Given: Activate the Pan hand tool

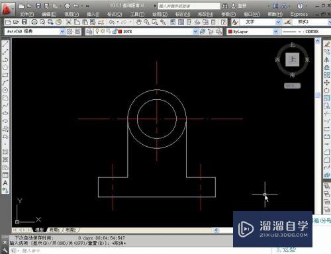Looking at the screenshot, I should coord(138,22).
